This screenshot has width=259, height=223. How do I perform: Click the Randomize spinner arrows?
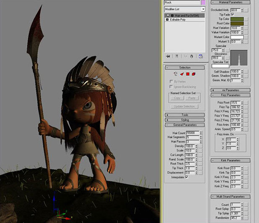242,218
